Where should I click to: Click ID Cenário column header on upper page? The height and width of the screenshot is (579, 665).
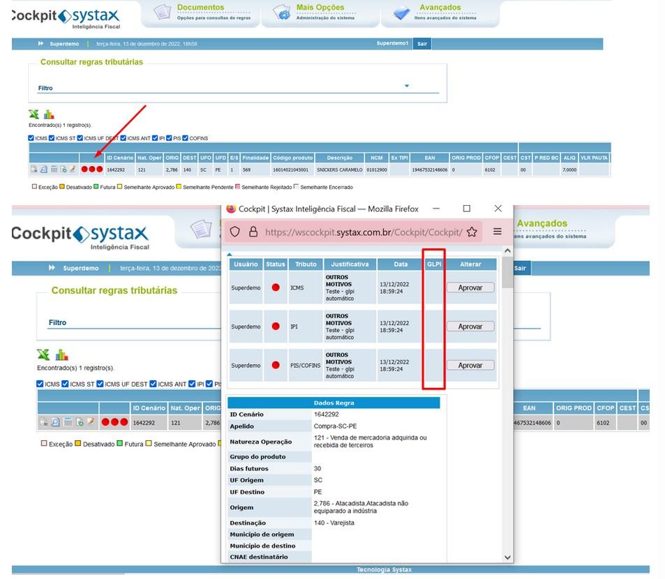120,158
